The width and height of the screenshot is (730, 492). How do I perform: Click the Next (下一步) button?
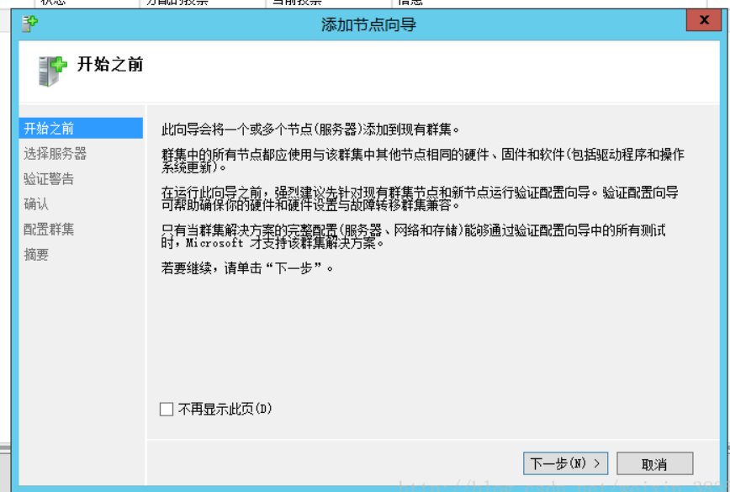(x=565, y=463)
